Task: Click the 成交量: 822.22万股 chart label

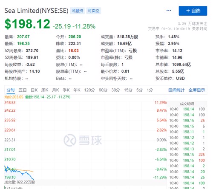Action: (20, 182)
